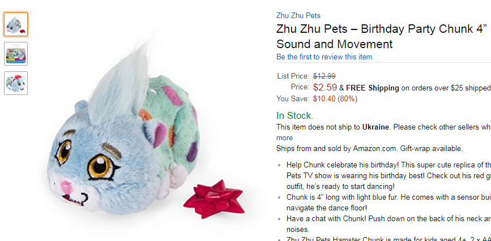Follow 'Be the first to review this item'
Screen dimensions: 491x241
coord(324,57)
